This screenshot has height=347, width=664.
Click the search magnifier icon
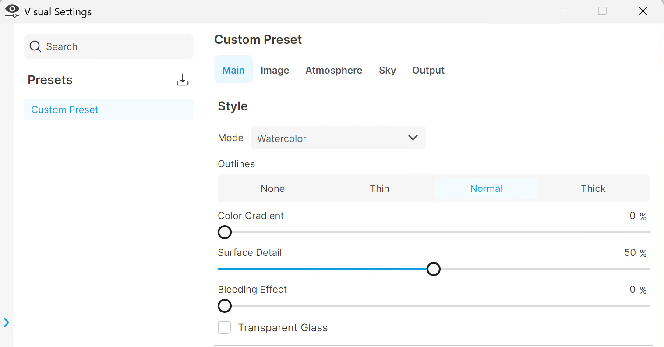coord(35,46)
